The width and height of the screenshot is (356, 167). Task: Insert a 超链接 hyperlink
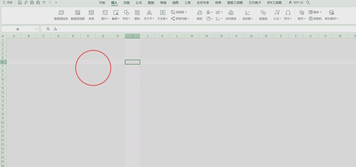263,15
